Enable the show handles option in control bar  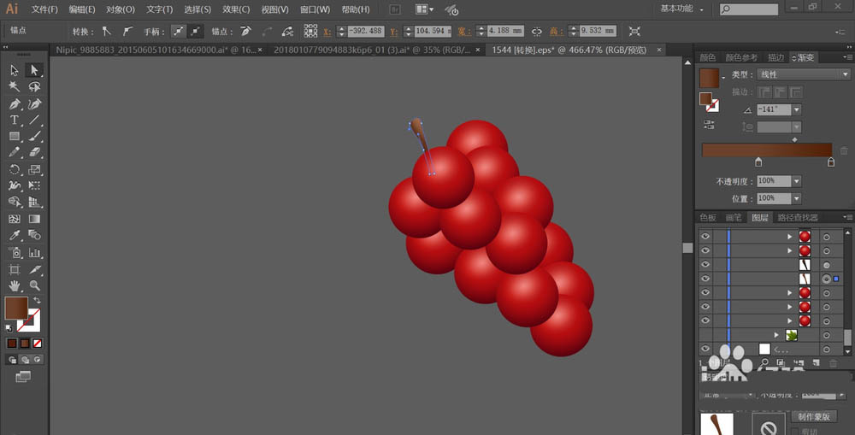click(x=178, y=32)
